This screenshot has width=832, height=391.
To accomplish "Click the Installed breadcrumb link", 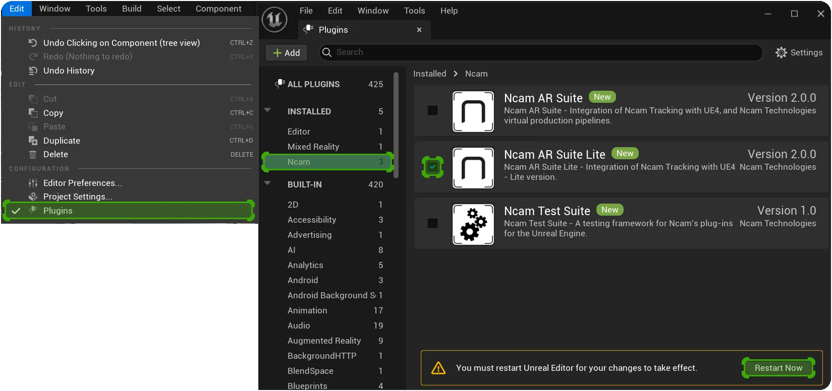I will tap(430, 74).
